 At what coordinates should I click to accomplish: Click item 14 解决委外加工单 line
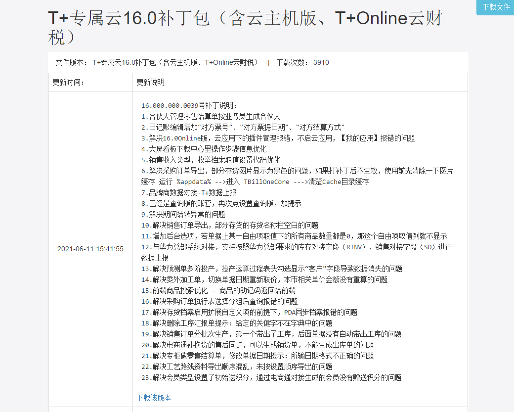click(x=264, y=279)
